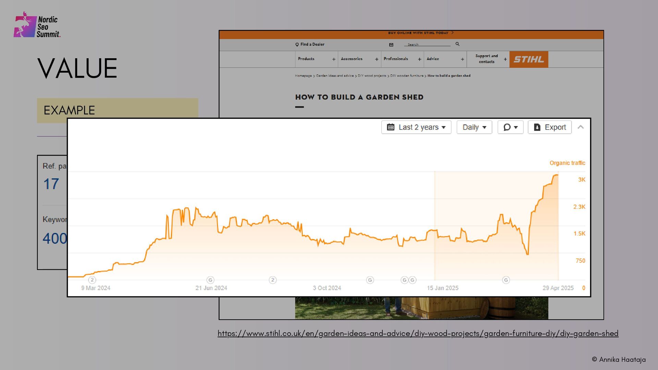
Task: Collapse the chart with the up chevron
Action: [x=581, y=127]
